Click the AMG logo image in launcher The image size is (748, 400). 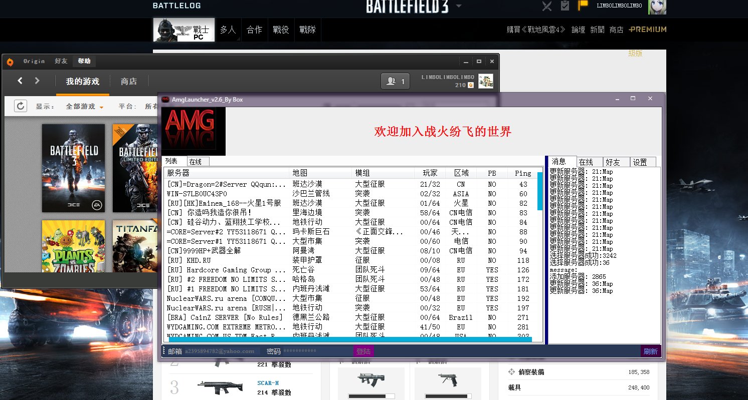point(193,131)
